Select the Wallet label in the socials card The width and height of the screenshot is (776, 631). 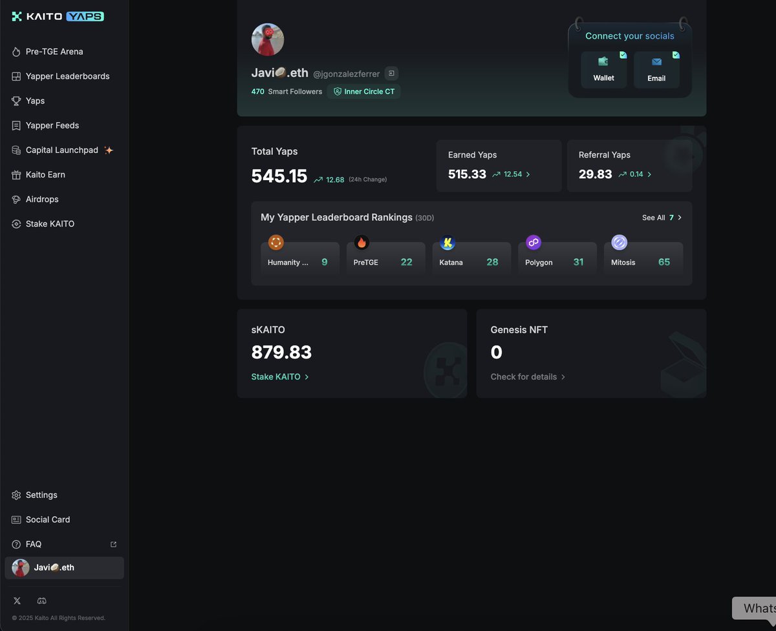coord(604,78)
